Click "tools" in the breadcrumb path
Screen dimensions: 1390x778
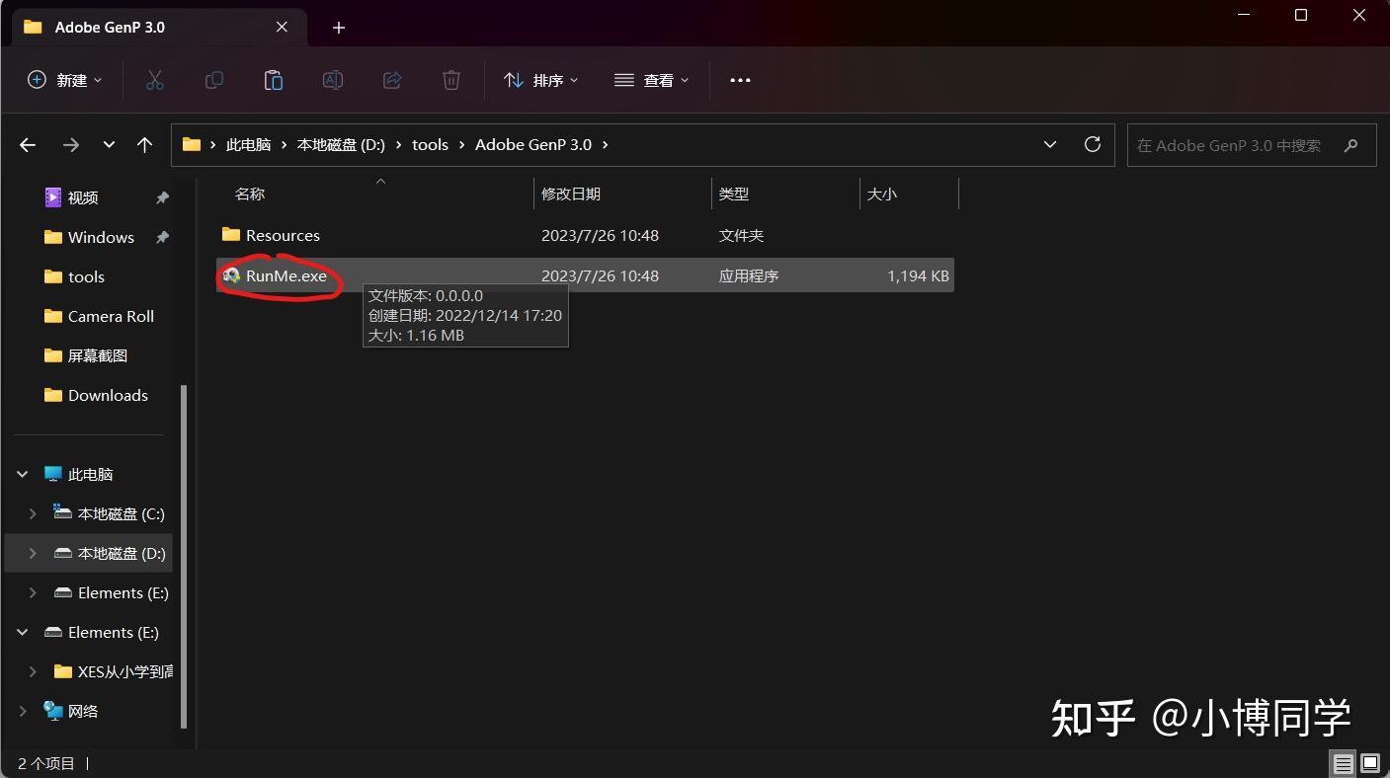(x=430, y=144)
